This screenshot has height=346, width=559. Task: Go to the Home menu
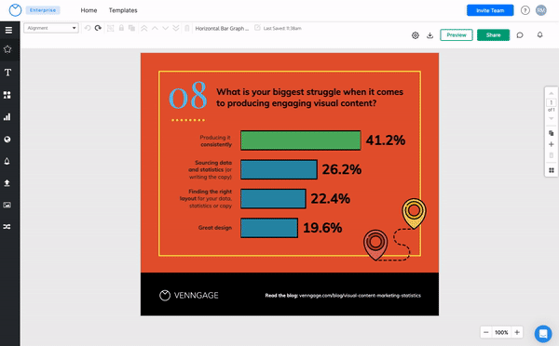(x=89, y=10)
